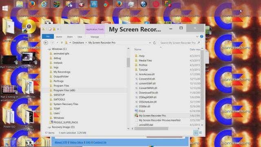Click the folder tree vertical scrollbar
Screen dimensions: 261x147
pyautogui.click(x=128, y=62)
